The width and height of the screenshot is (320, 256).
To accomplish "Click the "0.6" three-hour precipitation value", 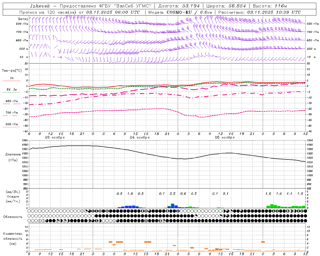I will 183,193.
